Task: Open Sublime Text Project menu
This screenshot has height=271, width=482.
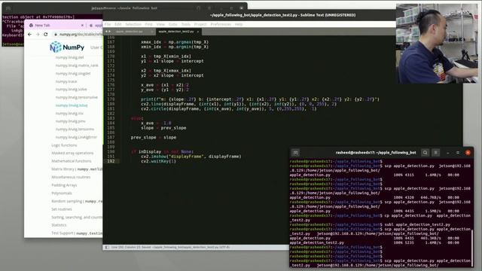Action: coord(200,24)
